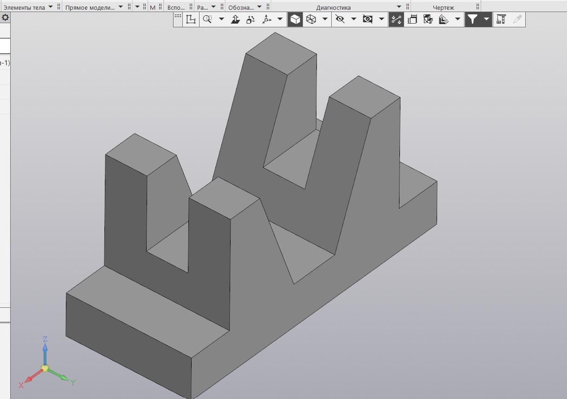Expand Обозна... group dropdown arrow
Image resolution: width=567 pixels, height=399 pixels.
tap(259, 7)
